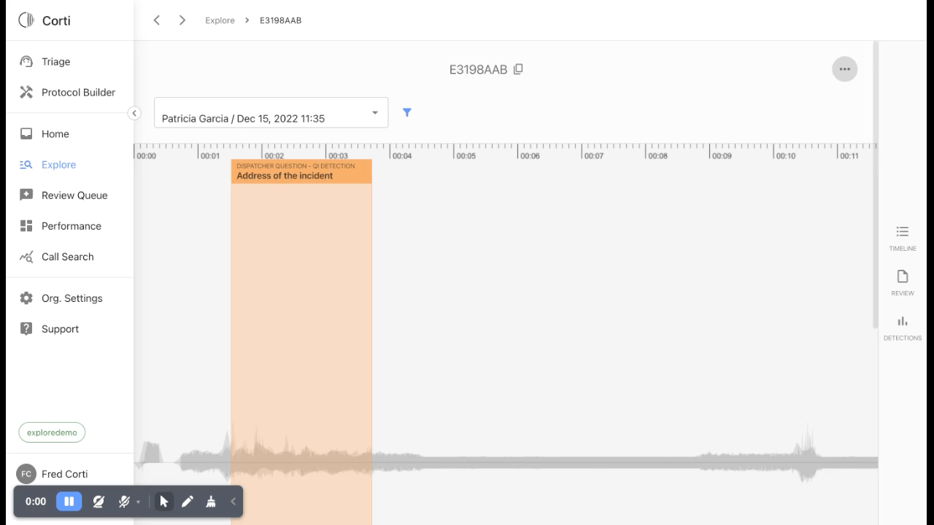
Task: Open the Timeline side panel
Action: click(x=902, y=238)
